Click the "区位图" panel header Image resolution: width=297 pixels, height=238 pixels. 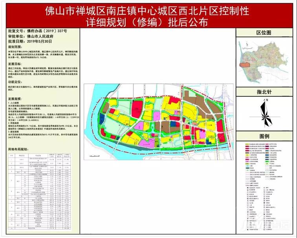[x=264, y=33]
